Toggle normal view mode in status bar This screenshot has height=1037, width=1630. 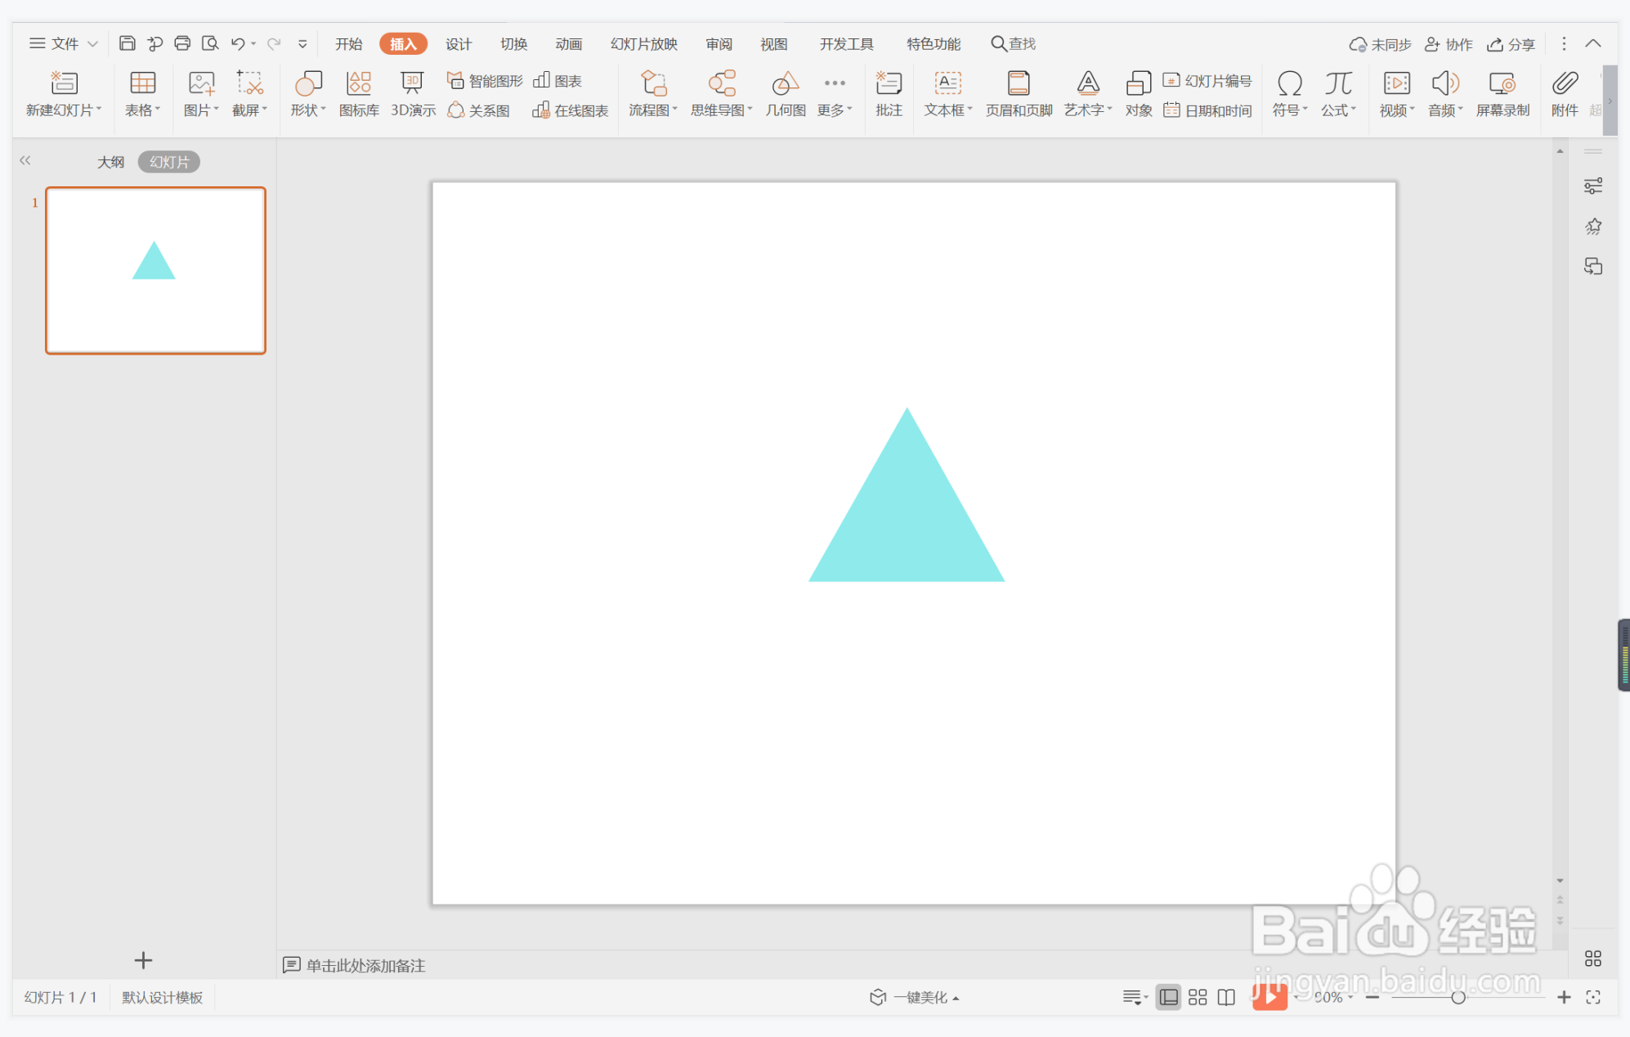tap(1169, 997)
